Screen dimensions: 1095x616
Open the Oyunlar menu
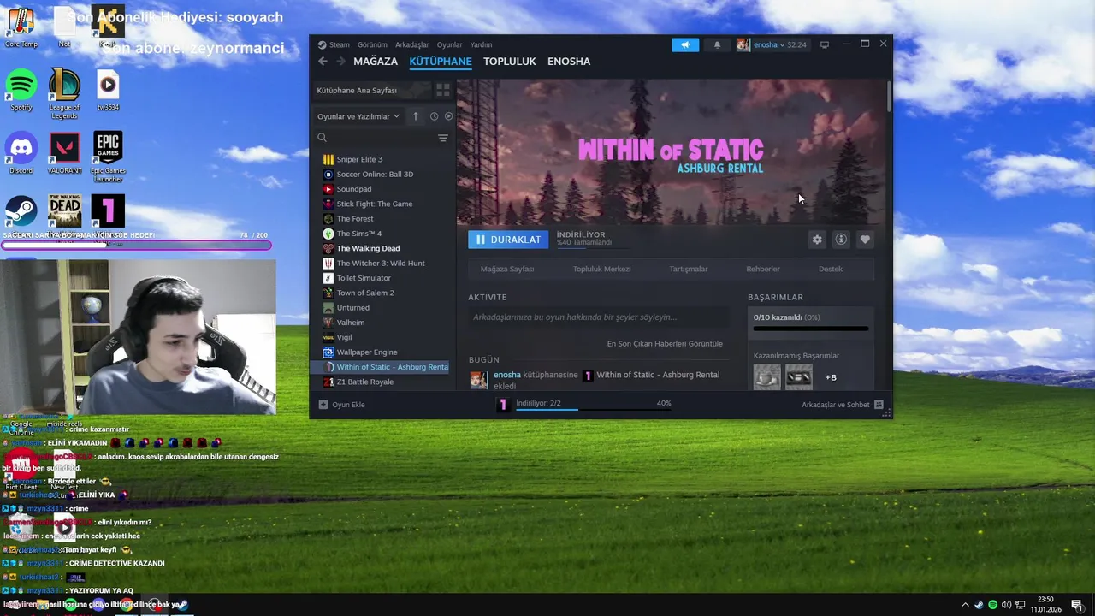450,44
